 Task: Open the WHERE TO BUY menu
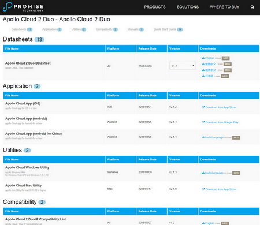tap(225, 7)
